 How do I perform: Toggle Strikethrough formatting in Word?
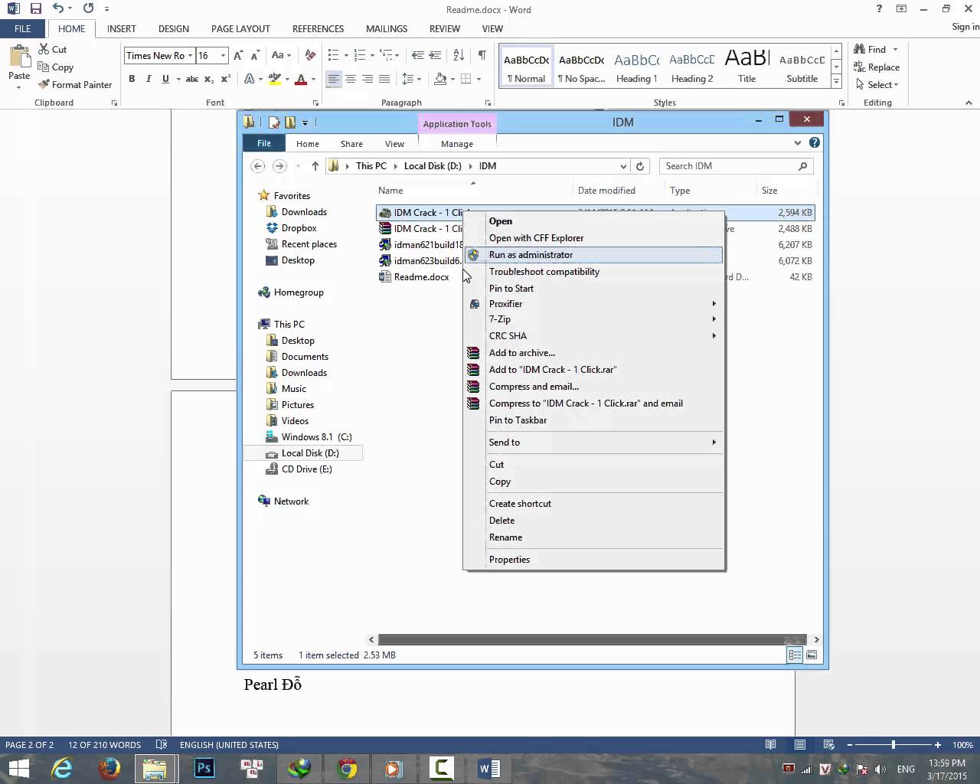click(192, 79)
